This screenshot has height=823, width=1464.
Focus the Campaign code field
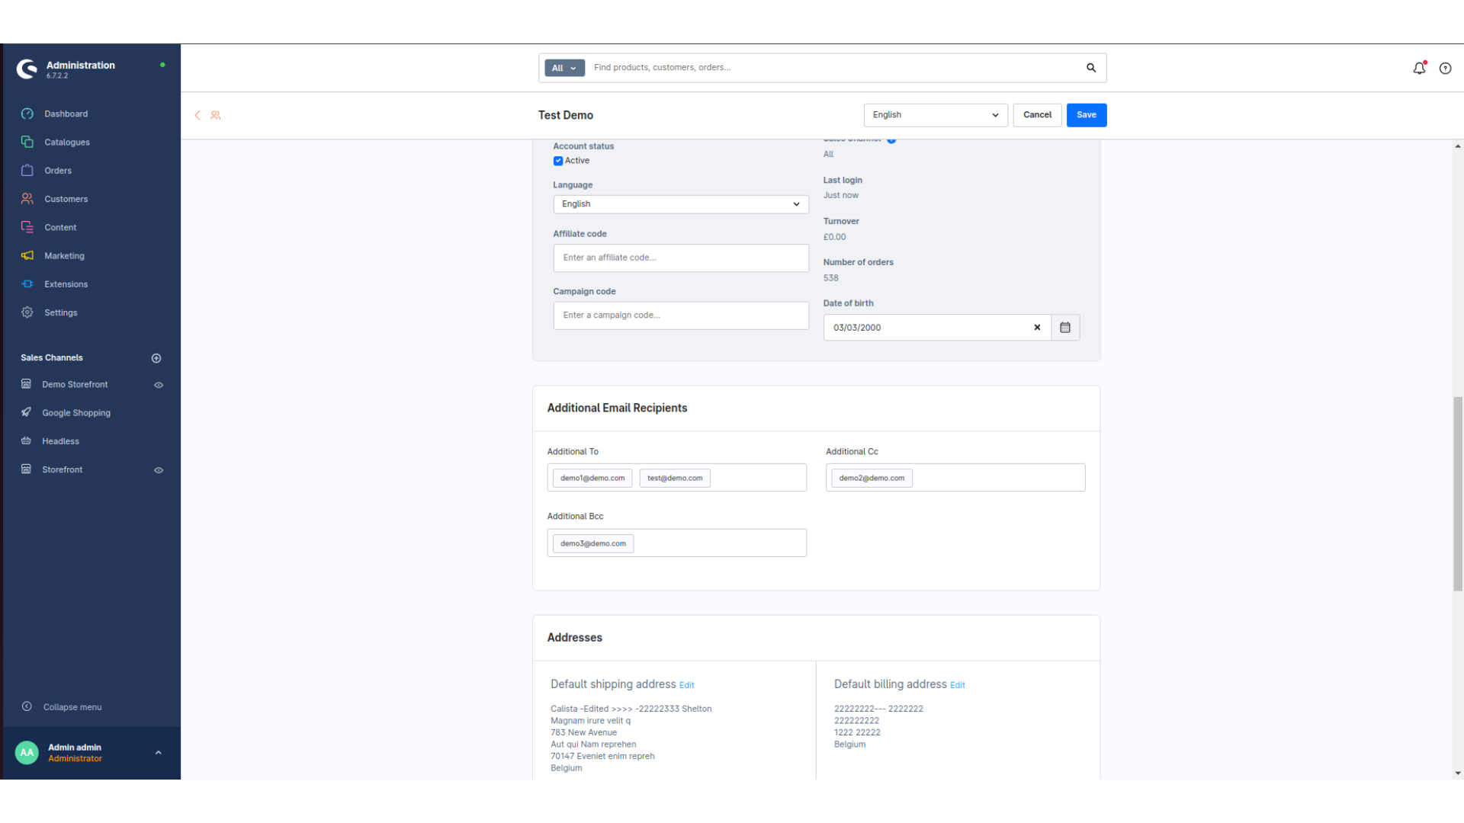click(x=681, y=315)
